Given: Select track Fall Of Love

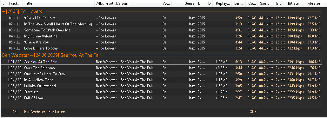Looking at the screenshot, I should [34, 98].
